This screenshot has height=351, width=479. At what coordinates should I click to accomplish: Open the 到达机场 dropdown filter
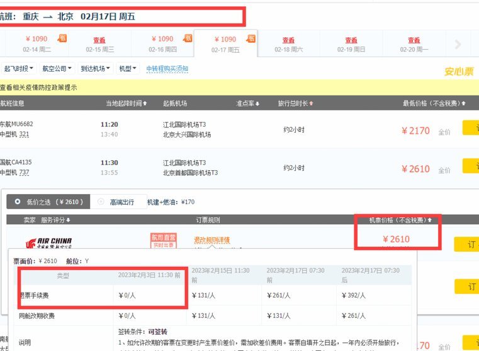coord(95,68)
